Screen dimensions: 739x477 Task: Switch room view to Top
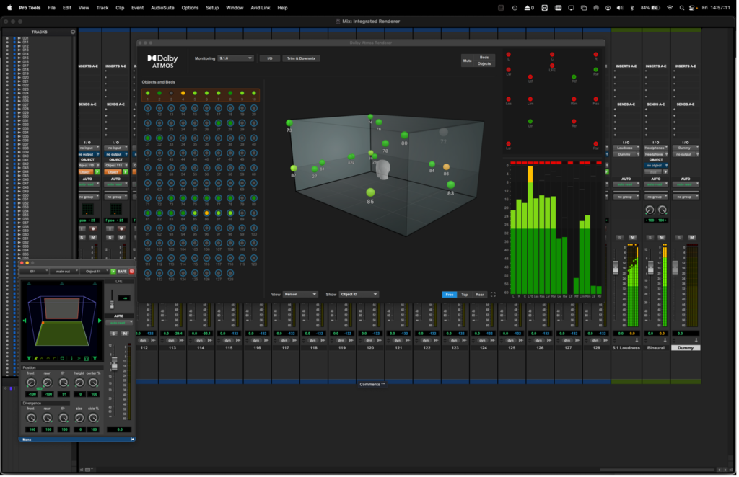point(464,295)
